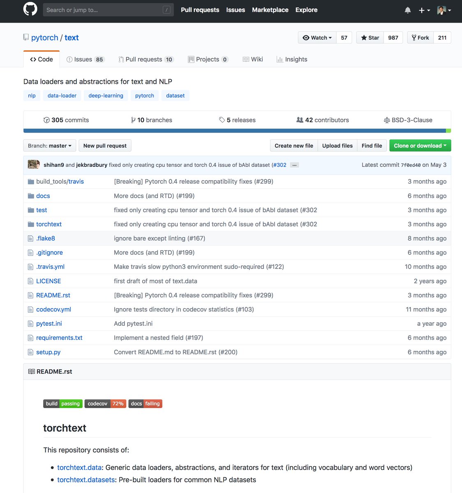Fork the repository
The height and width of the screenshot is (493, 462).
[x=420, y=38]
